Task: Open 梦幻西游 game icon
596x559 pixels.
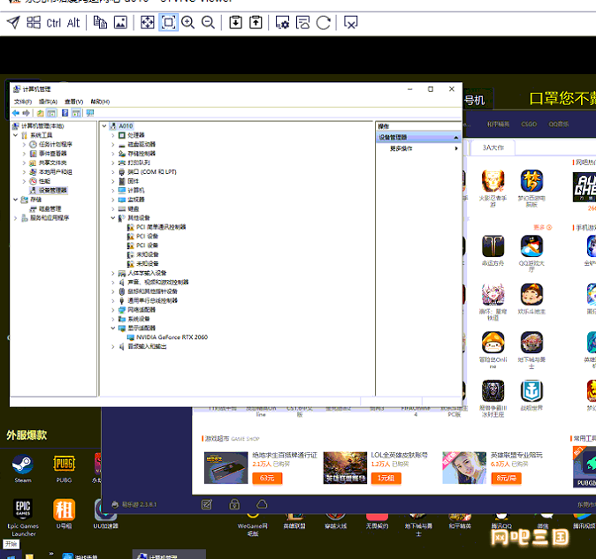Action: pos(531,188)
